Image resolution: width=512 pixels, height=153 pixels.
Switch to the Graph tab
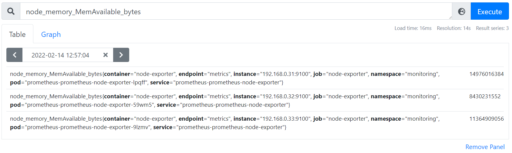click(51, 34)
